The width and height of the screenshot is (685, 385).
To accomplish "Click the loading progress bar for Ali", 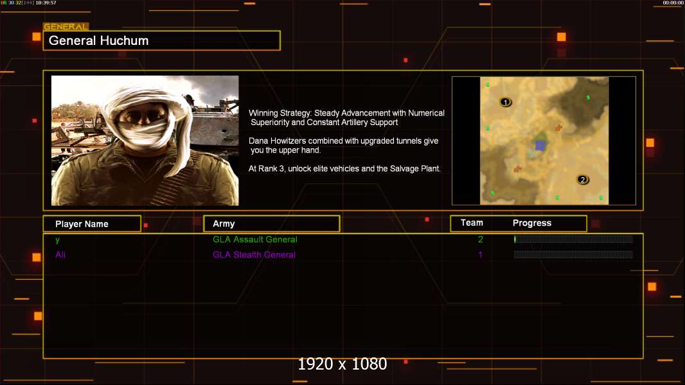I will [x=573, y=255].
